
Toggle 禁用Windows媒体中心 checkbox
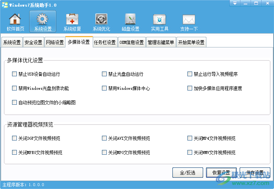[x=104, y=88]
